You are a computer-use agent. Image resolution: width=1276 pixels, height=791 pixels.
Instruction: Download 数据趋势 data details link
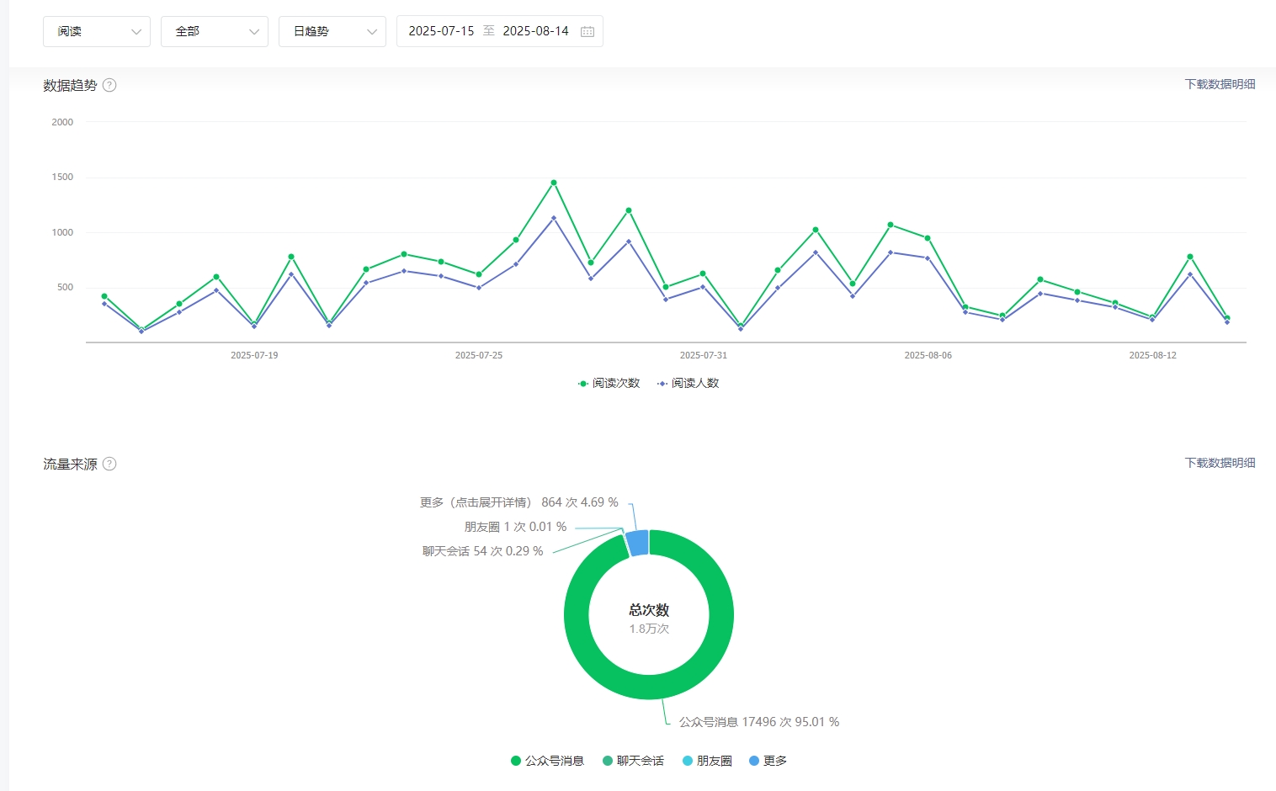click(1220, 84)
